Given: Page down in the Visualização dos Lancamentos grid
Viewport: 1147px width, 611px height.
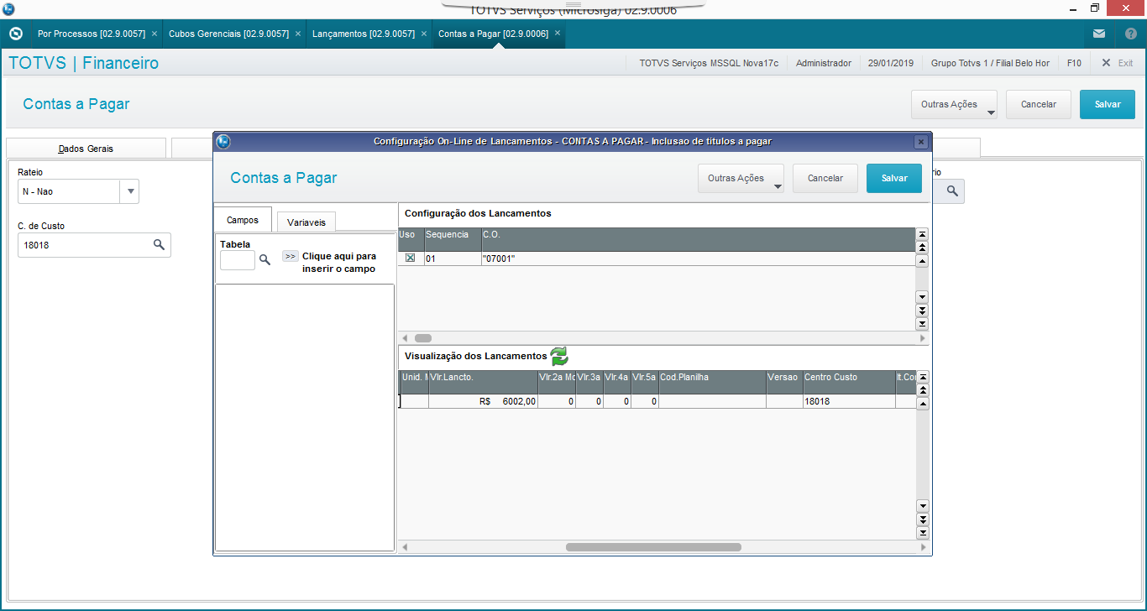Looking at the screenshot, I should point(923,520).
